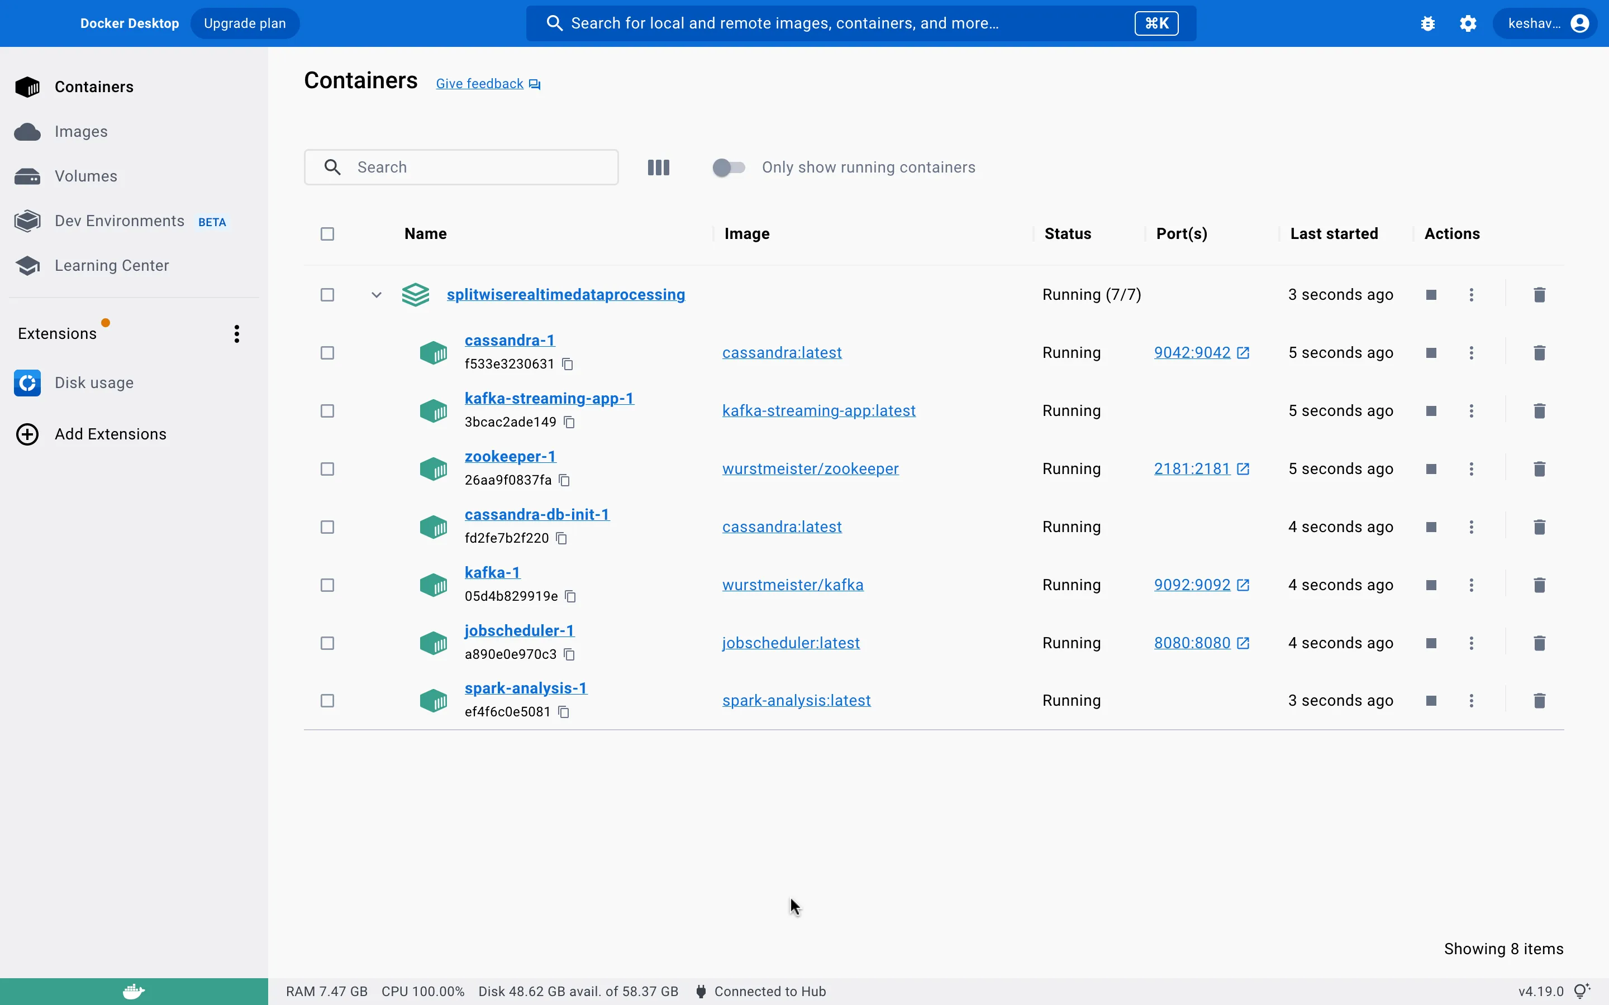Image resolution: width=1609 pixels, height=1005 pixels.
Task: Check the select-all header checkbox
Action: click(x=327, y=234)
